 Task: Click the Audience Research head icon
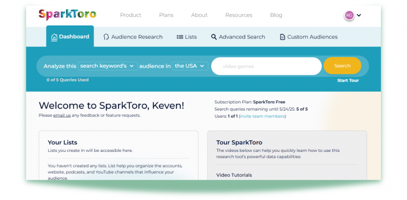tap(106, 37)
